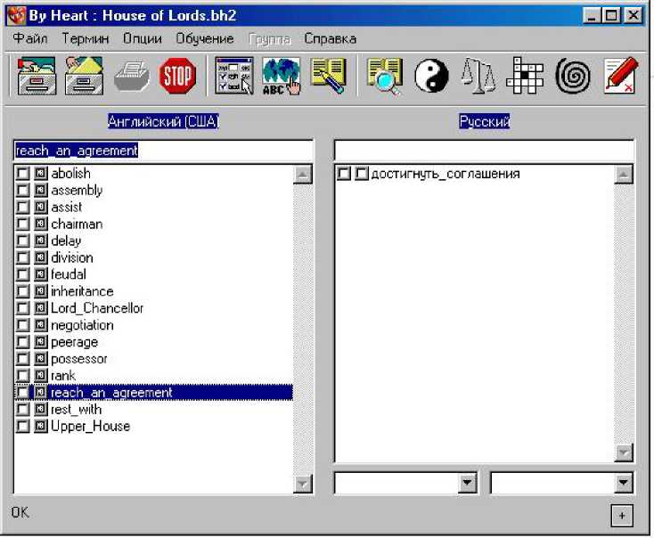Click the card icon beside negotiation
Screen dimensions: 654x538
coord(41,325)
